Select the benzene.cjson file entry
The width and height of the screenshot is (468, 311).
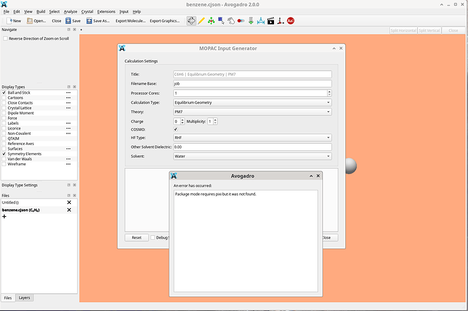20,210
